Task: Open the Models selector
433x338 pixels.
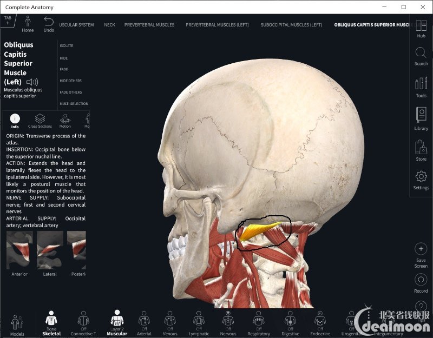Action: point(17,326)
